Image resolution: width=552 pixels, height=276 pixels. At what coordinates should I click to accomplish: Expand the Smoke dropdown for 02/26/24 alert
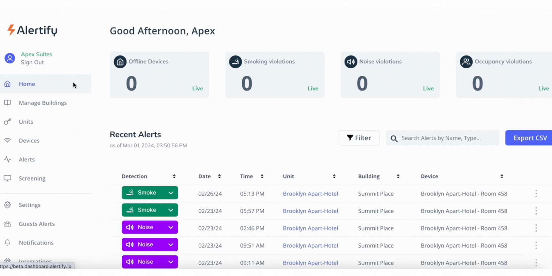tap(171, 193)
